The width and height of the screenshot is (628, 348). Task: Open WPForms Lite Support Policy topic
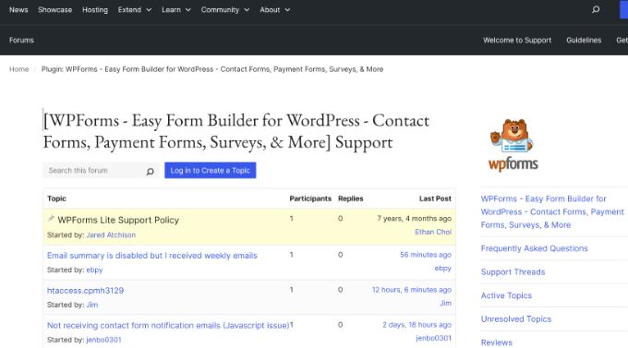(x=118, y=220)
